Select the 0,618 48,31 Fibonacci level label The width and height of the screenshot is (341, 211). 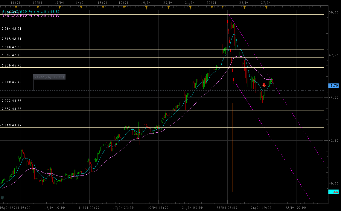coord(11,39)
